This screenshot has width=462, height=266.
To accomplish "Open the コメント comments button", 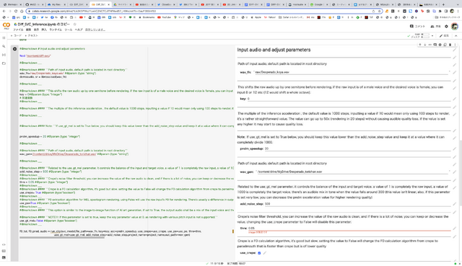I will tap(417, 27).
